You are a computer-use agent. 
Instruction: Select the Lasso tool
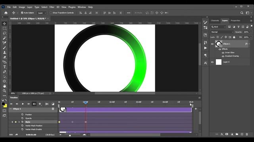(4, 33)
